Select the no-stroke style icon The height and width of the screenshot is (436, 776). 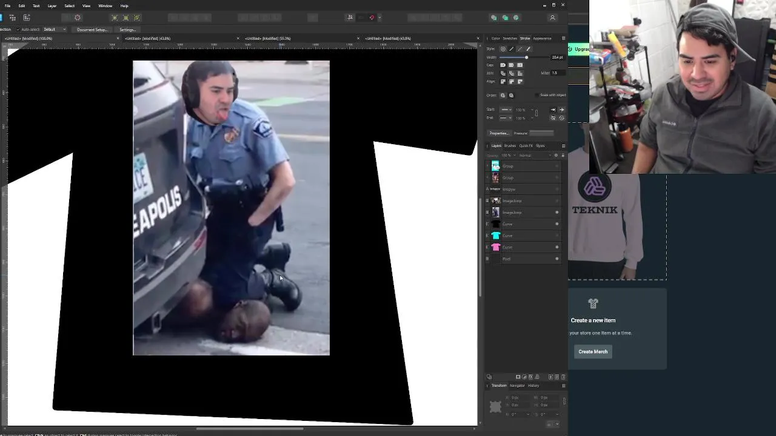[x=503, y=49]
